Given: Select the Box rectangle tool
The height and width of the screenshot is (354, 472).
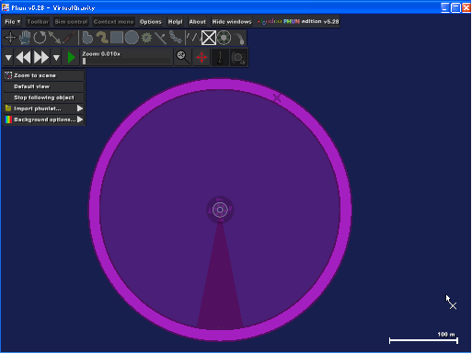Looking at the screenshot, I should pos(117,38).
